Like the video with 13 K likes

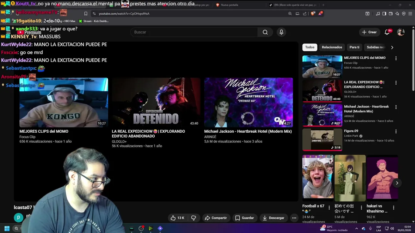pos(178,218)
